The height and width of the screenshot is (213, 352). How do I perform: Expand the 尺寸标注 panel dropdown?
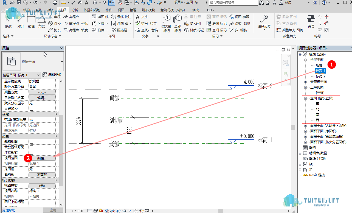[52, 36]
